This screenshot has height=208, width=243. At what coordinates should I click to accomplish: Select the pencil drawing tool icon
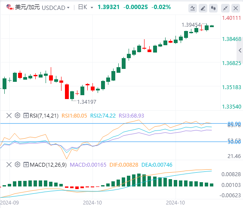point(203,8)
